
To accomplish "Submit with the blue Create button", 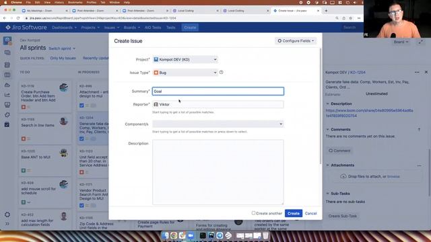I will tap(294, 213).
